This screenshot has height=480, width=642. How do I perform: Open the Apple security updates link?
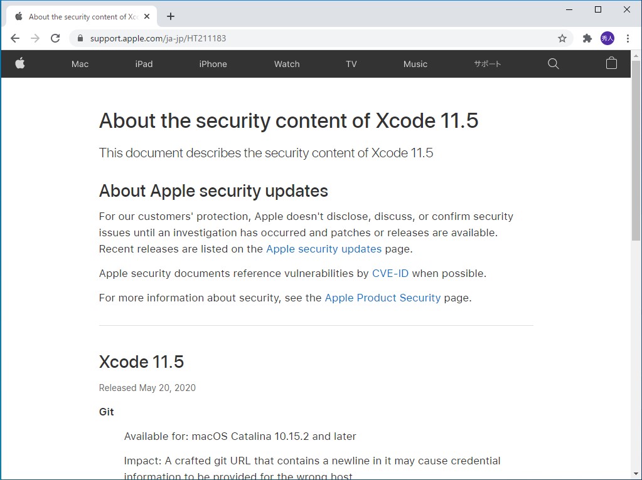324,249
